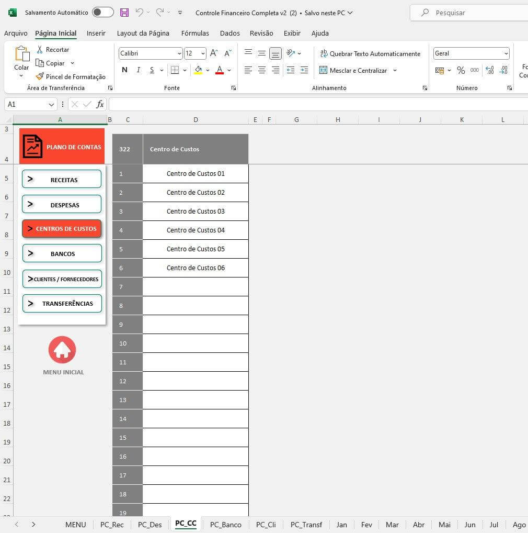Image resolution: width=528 pixels, height=533 pixels.
Task: Activate the Pincel de Formatação tool
Action: coord(40,76)
